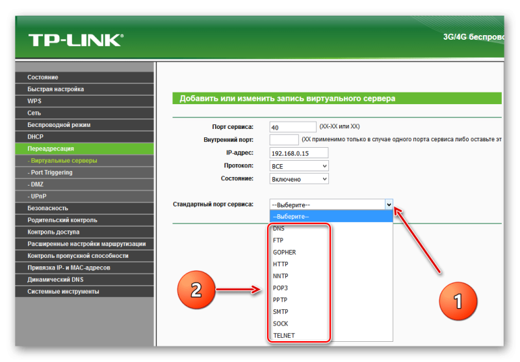Open Расширенные настройки маршрутизации
520x362 pixels.
tap(84, 244)
